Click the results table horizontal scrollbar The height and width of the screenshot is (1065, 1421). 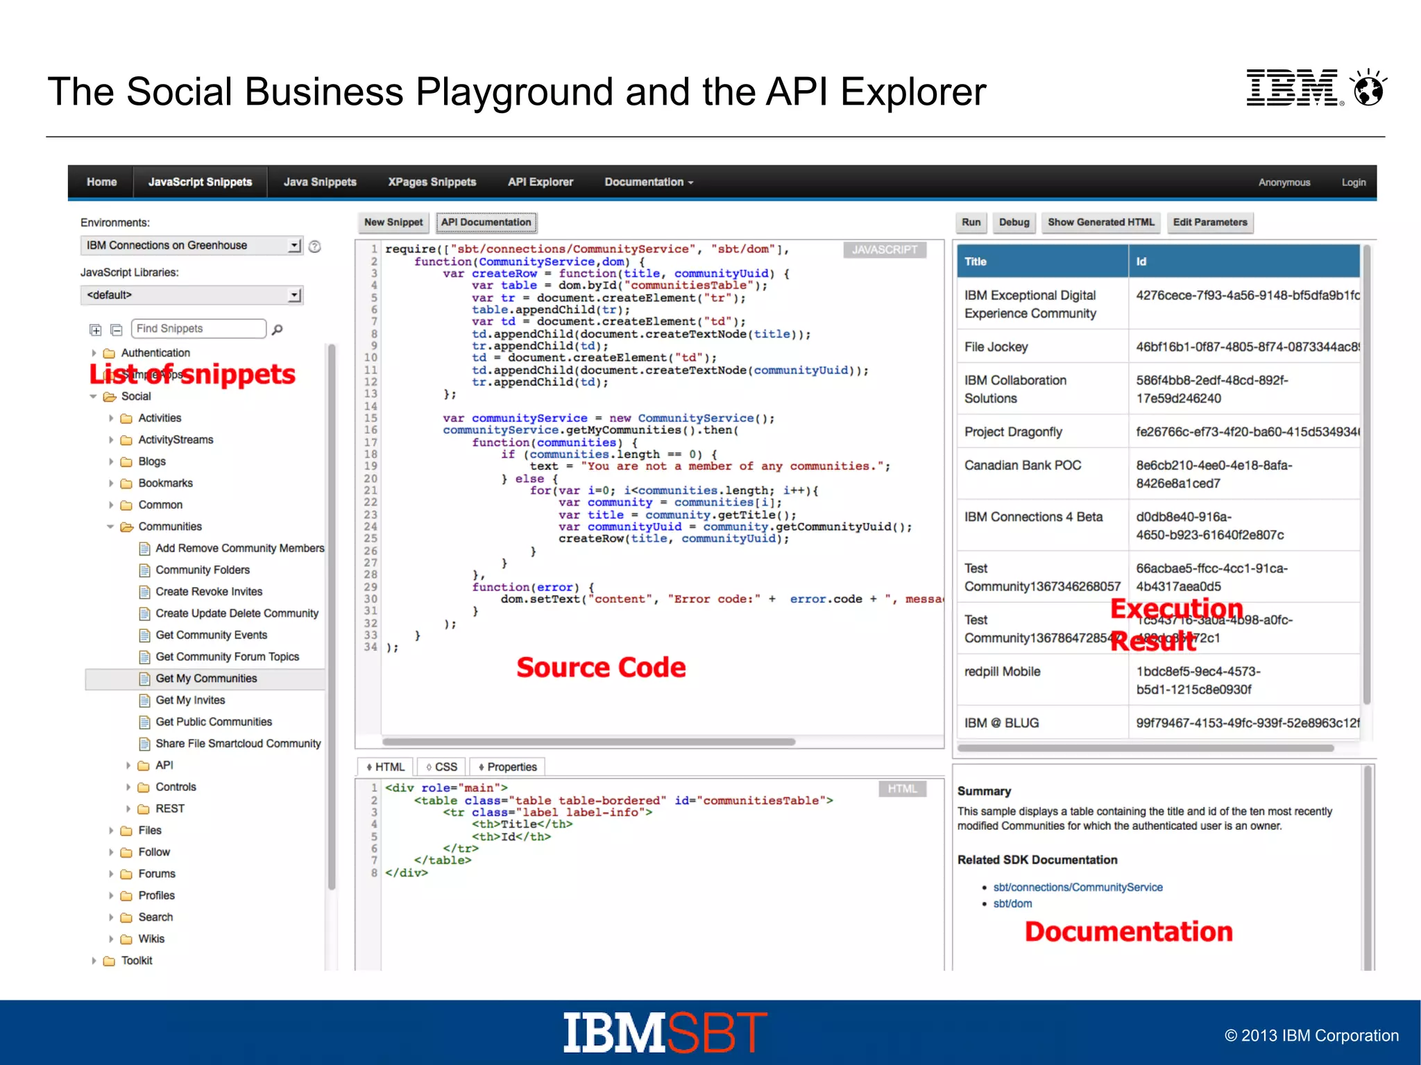(1146, 749)
